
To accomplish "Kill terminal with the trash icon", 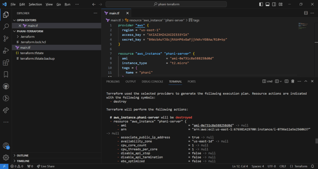I will 293,81.
